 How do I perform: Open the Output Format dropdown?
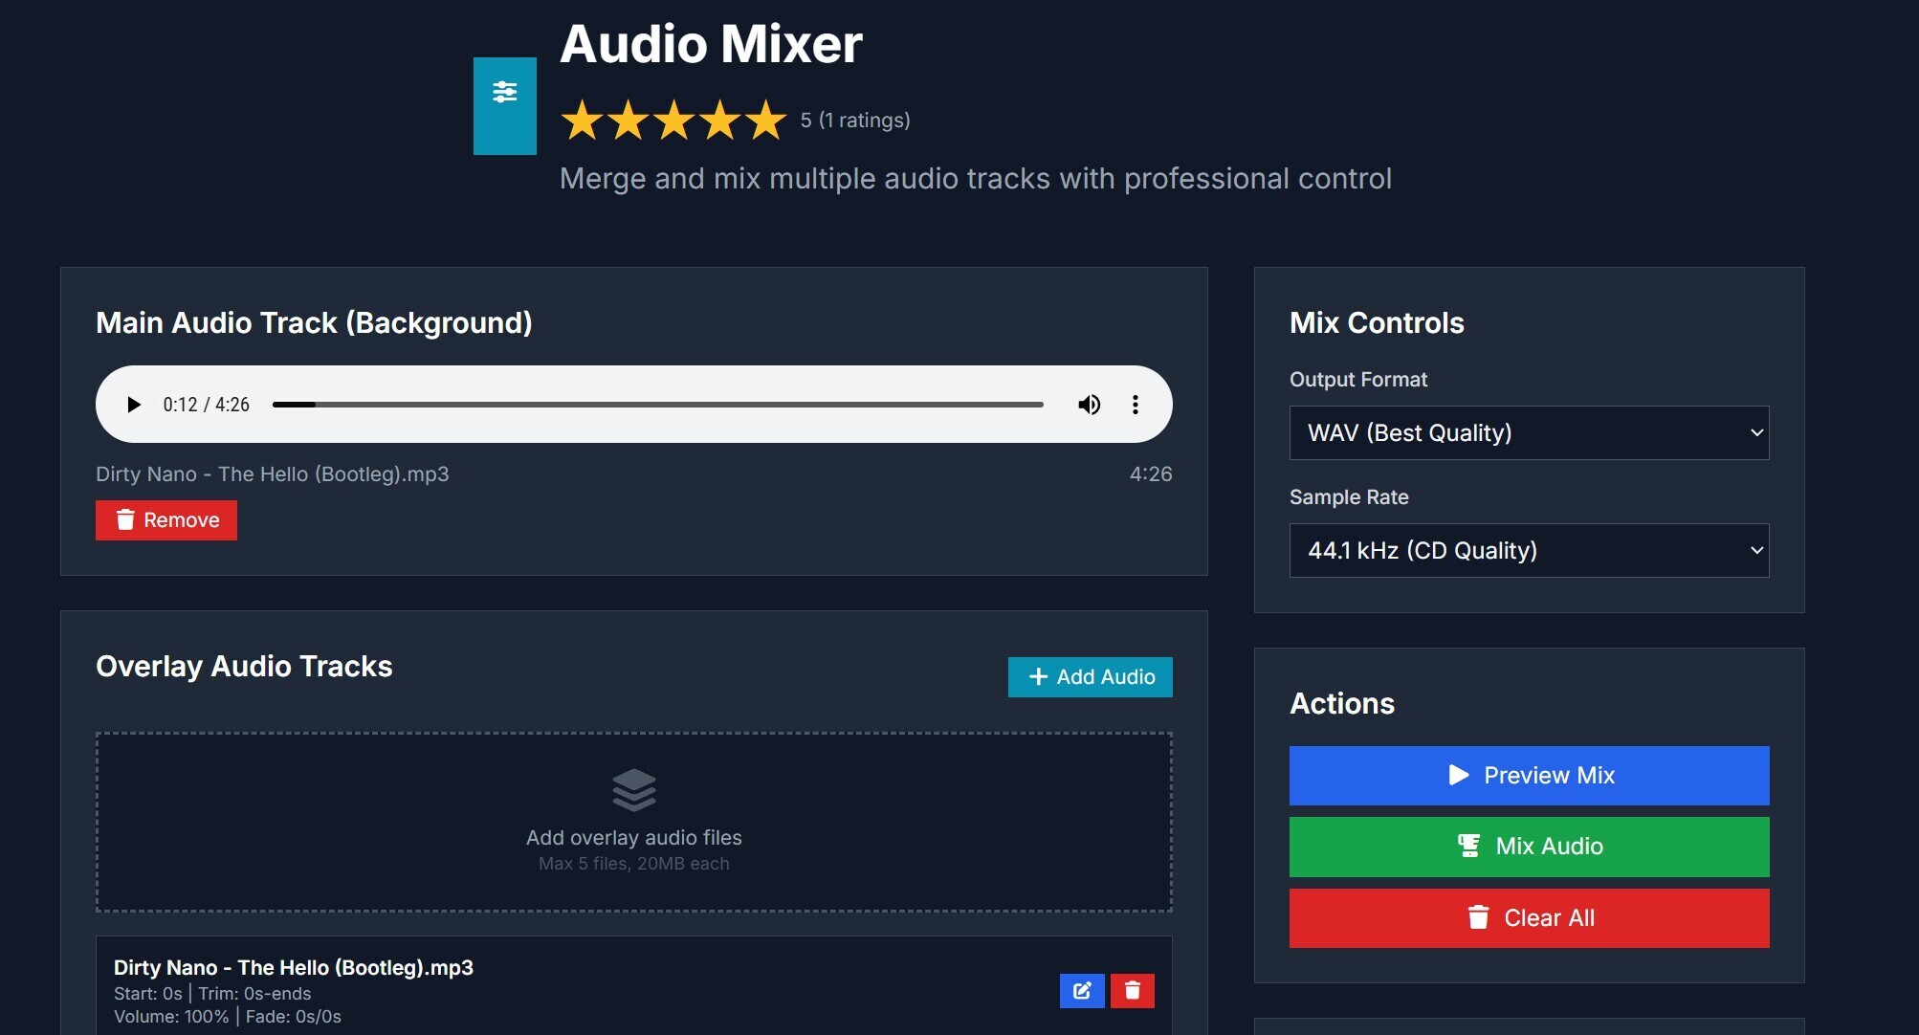pyautogui.click(x=1529, y=433)
